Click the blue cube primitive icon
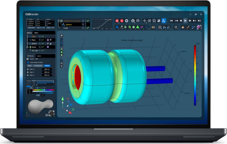This screenshot has width=227, height=144. pyautogui.click(x=117, y=27)
